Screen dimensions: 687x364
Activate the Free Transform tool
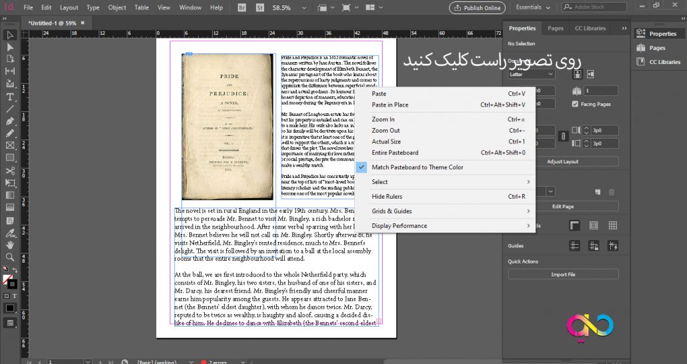tap(10, 183)
